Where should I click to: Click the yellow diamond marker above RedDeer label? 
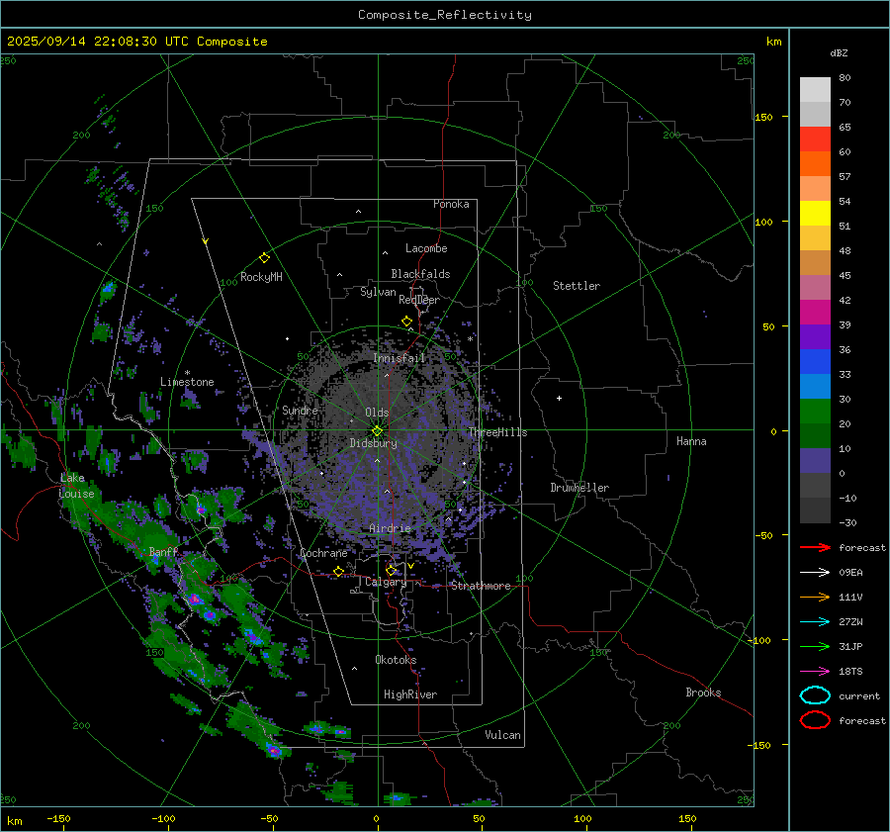406,322
